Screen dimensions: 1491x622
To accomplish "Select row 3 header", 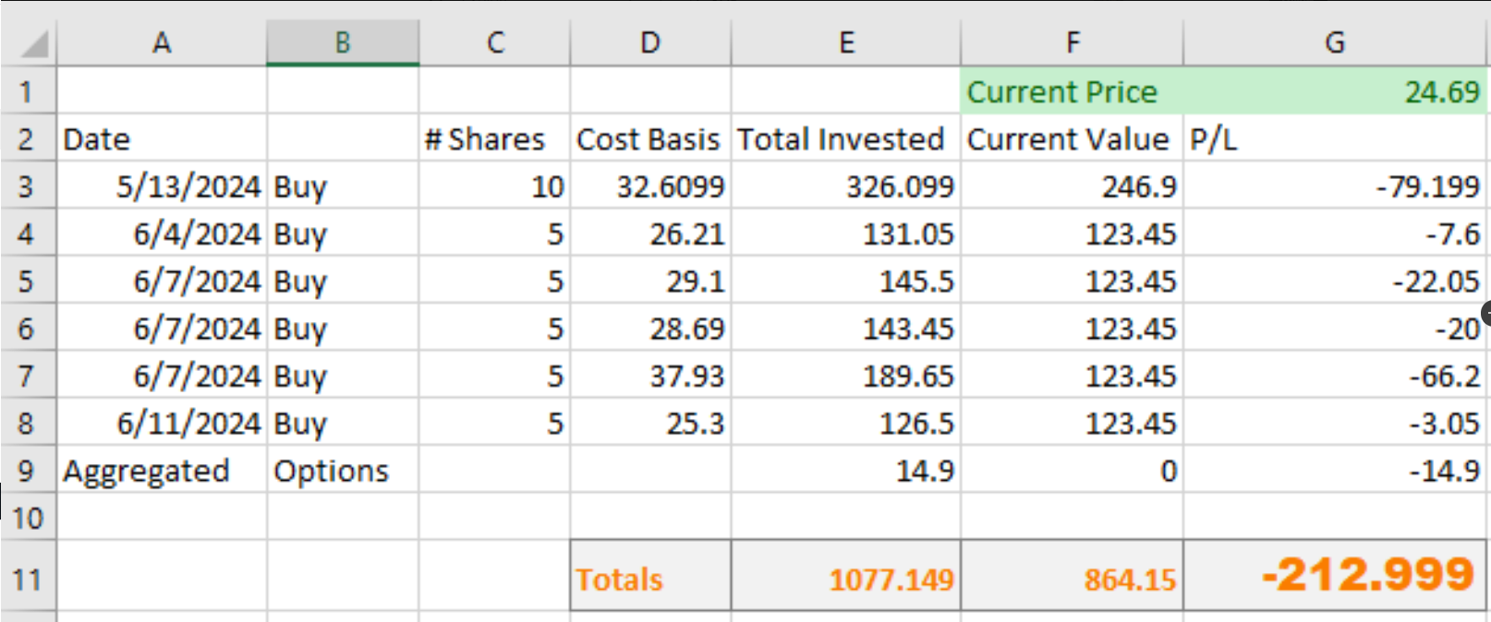I will (28, 186).
